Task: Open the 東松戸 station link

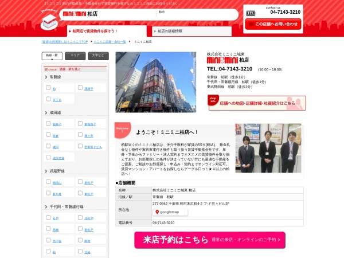Action: coord(89,194)
